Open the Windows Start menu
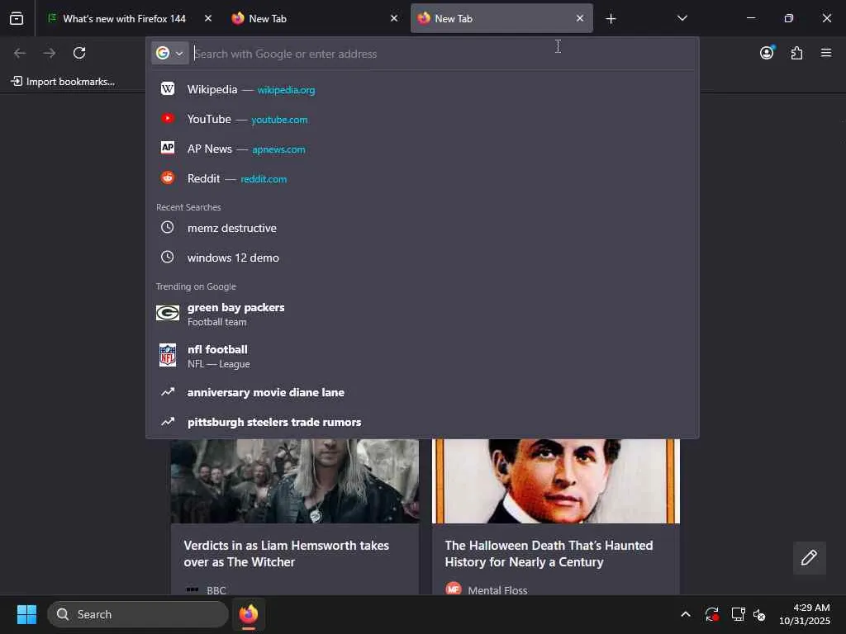The image size is (846, 634). pos(26,614)
